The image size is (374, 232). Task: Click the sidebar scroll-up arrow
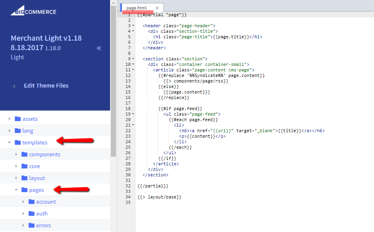113,3
